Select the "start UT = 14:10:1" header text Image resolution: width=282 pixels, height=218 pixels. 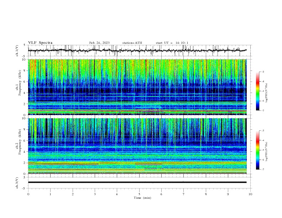[x=172, y=43]
